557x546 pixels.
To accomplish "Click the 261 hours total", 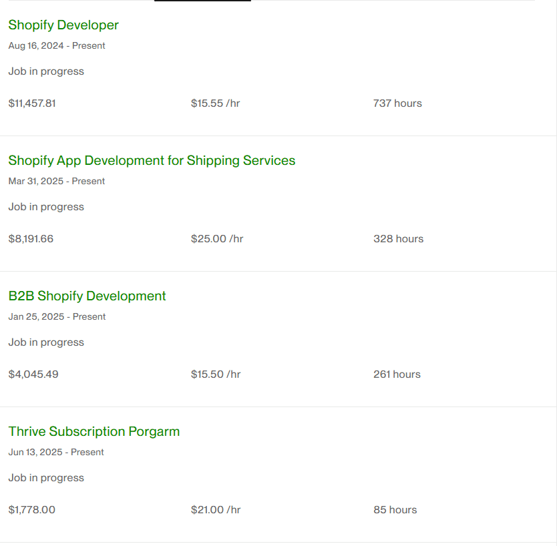I will click(397, 374).
